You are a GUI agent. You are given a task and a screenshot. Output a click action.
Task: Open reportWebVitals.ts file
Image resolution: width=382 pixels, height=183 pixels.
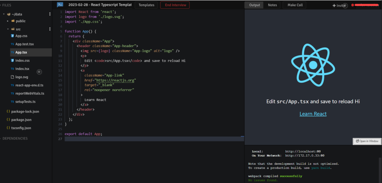click(30, 93)
